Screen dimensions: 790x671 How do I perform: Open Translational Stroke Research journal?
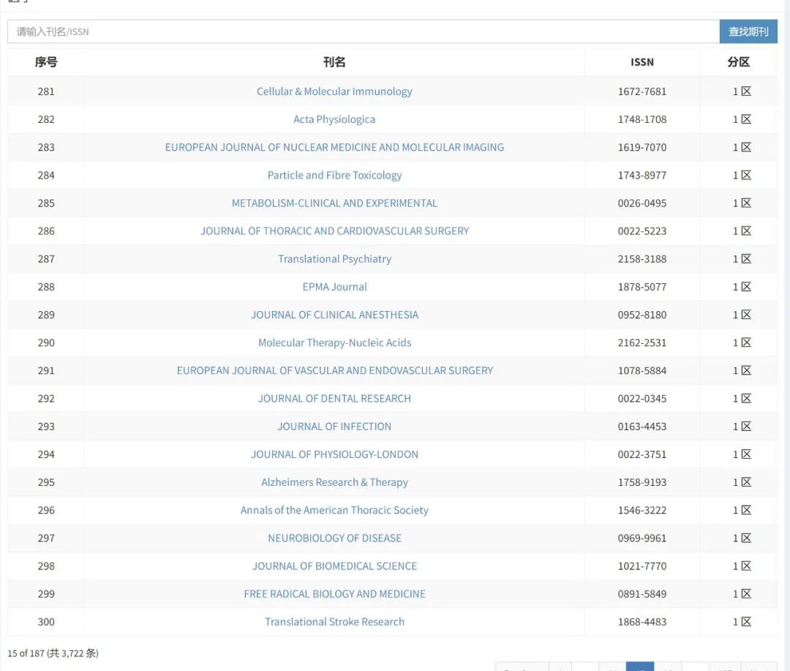[334, 622]
